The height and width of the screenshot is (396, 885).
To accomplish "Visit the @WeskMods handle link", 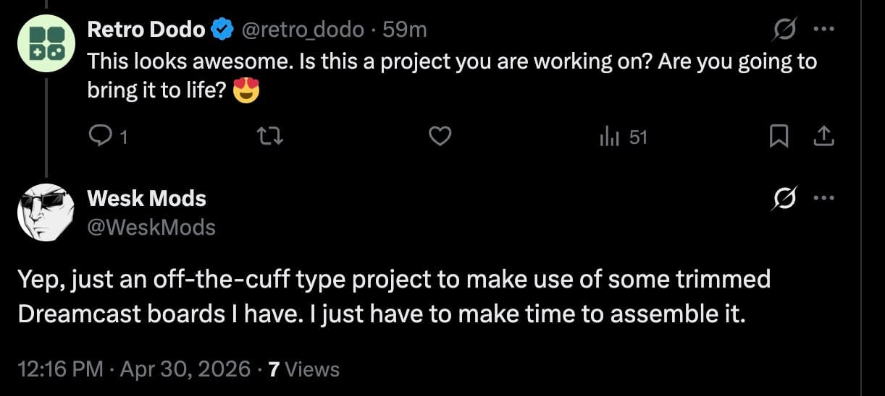I will pos(151,228).
